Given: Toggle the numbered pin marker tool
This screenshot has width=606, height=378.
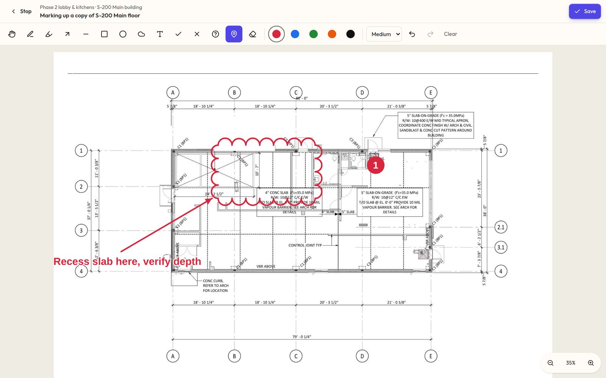Looking at the screenshot, I should pyautogui.click(x=234, y=34).
